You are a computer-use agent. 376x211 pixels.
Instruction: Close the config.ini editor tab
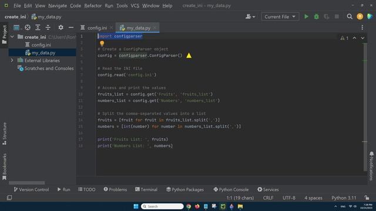pos(111,28)
